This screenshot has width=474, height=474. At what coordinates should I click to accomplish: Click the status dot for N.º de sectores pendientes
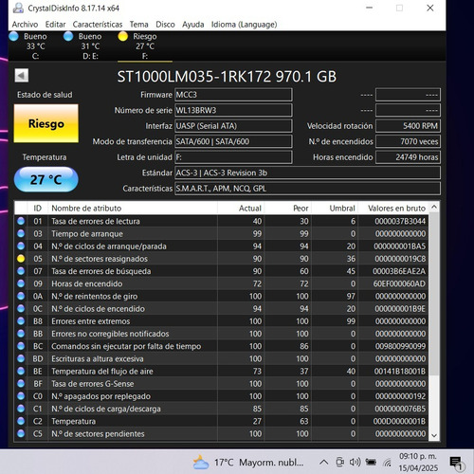tap(21, 433)
